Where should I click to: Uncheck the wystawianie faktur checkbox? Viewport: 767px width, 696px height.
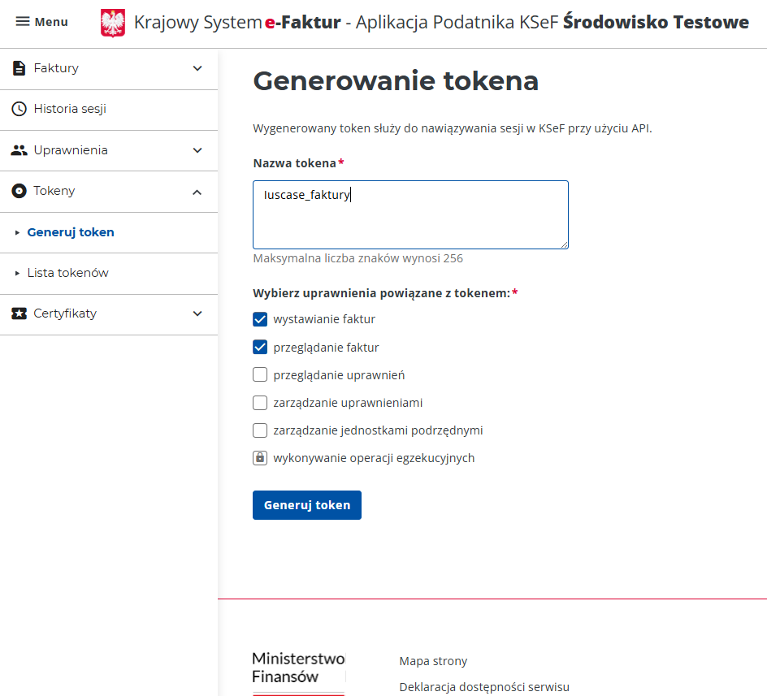[x=260, y=319]
